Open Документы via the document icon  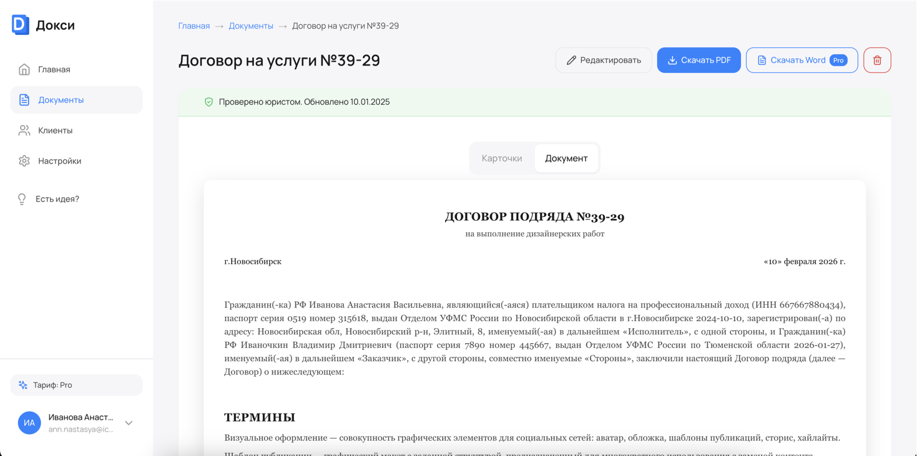tap(24, 100)
